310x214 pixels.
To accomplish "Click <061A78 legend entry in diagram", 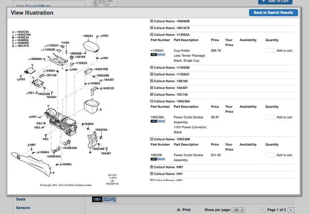I will coord(23,46).
